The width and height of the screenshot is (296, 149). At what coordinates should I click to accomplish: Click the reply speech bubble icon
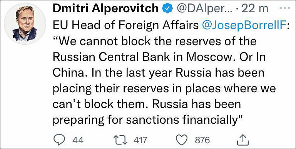coord(59,140)
